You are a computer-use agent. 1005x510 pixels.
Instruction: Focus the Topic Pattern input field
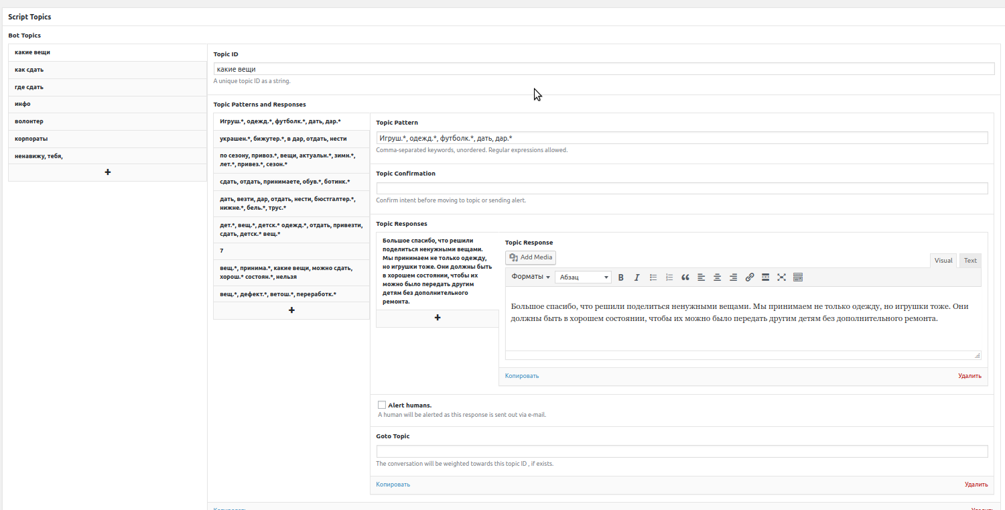[682, 137]
